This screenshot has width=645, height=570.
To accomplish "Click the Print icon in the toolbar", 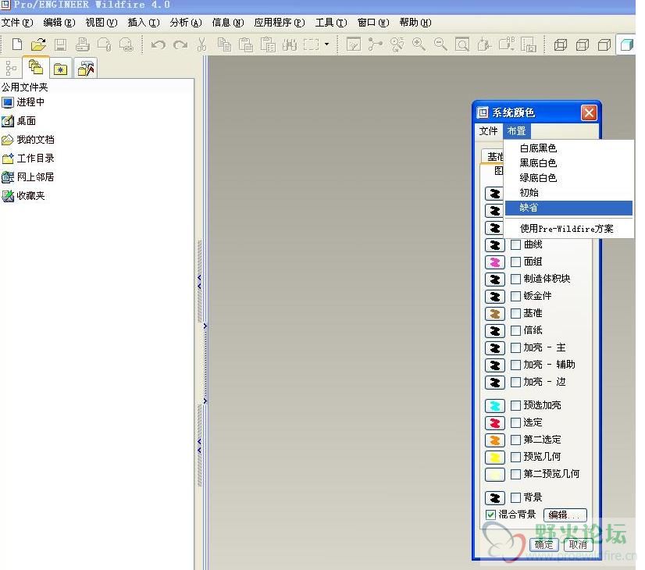I will [x=82, y=45].
